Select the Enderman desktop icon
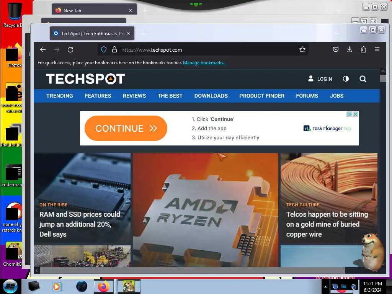The height and width of the screenshot is (294, 392). click(12, 175)
